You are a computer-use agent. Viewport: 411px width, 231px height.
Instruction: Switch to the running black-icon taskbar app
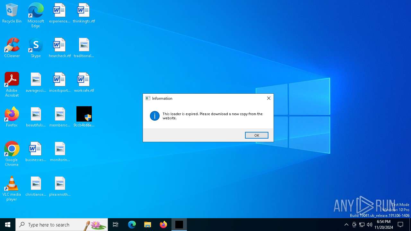[x=179, y=225]
